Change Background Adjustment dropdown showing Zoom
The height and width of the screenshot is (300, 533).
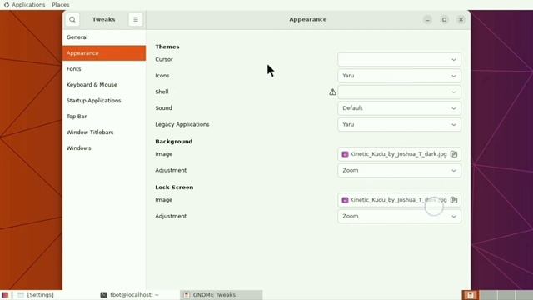pos(400,170)
